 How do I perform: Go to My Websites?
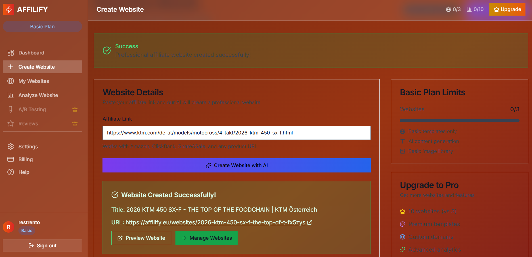(33, 81)
